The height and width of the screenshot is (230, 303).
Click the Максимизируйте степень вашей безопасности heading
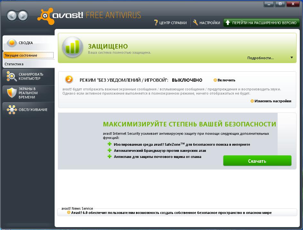pos(189,124)
